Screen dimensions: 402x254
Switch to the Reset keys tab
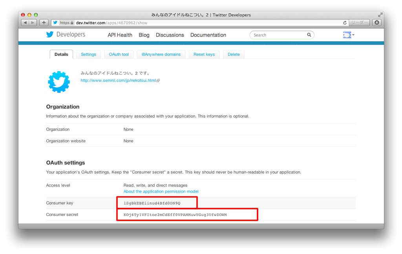[204, 54]
